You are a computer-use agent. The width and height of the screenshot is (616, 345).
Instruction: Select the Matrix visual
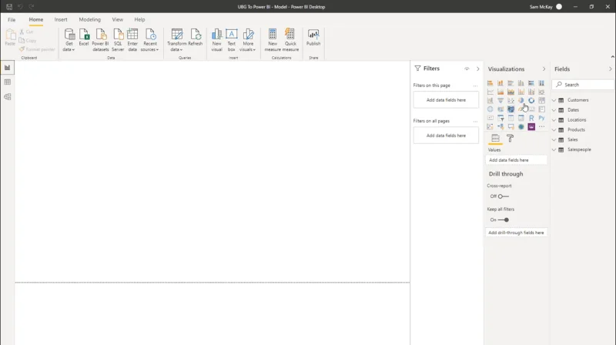pyautogui.click(x=521, y=118)
